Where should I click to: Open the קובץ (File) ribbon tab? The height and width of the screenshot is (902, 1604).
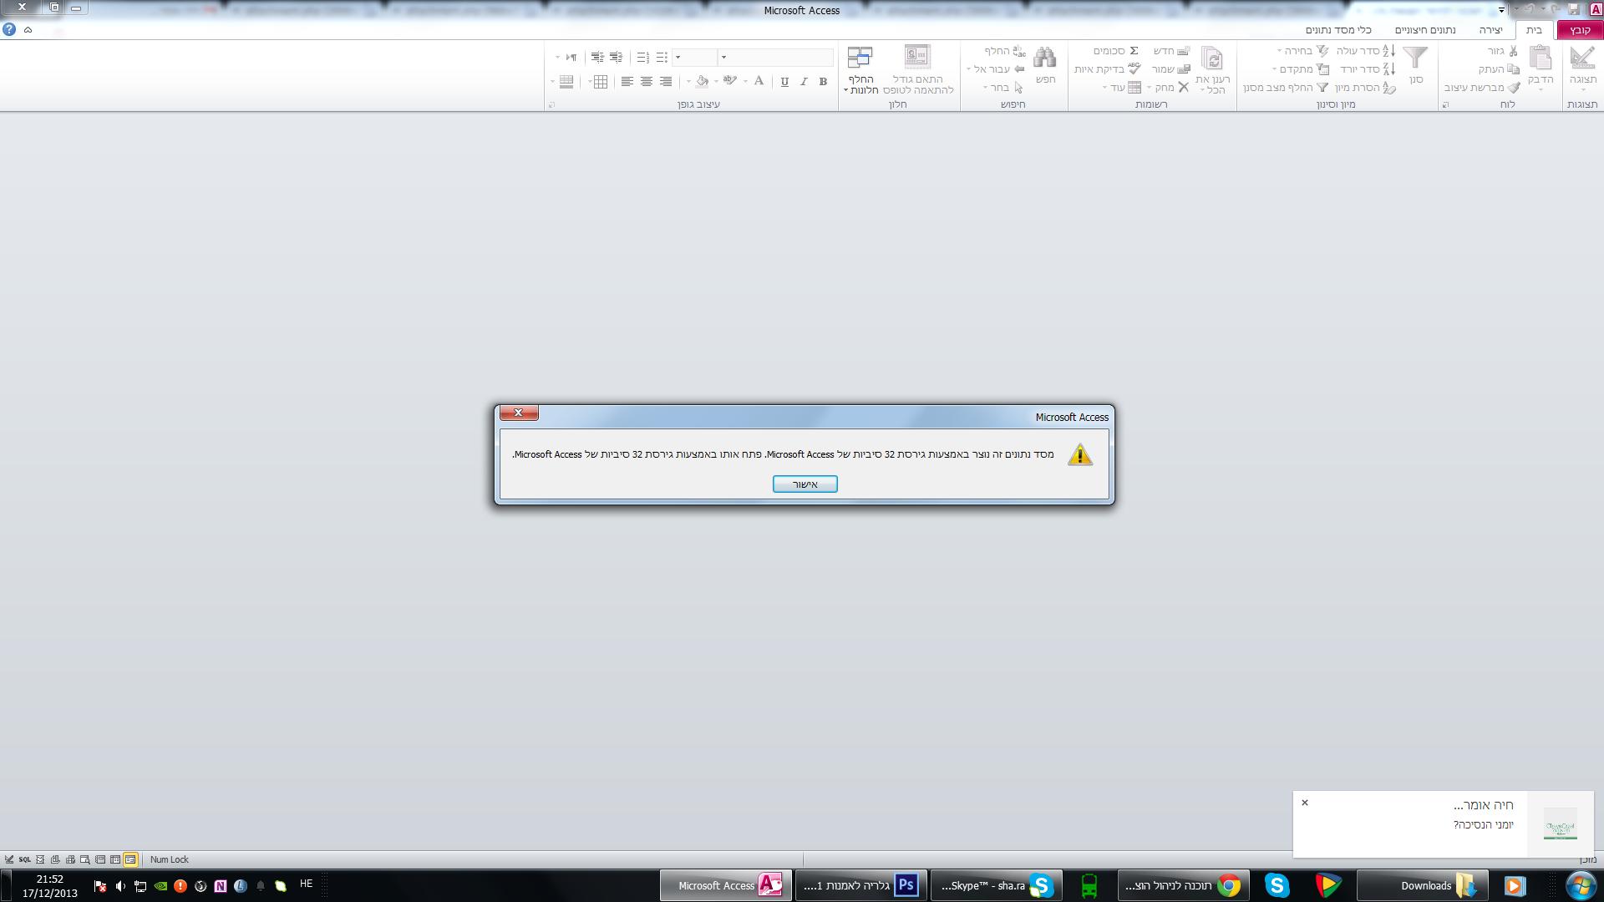point(1579,30)
